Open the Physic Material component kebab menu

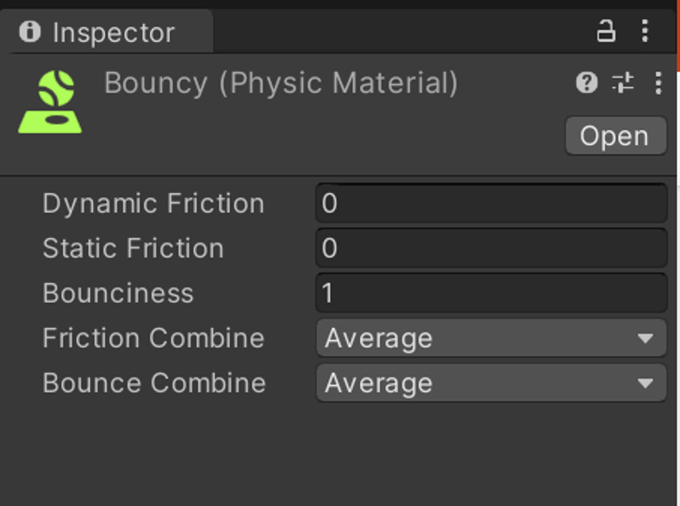pos(658,82)
